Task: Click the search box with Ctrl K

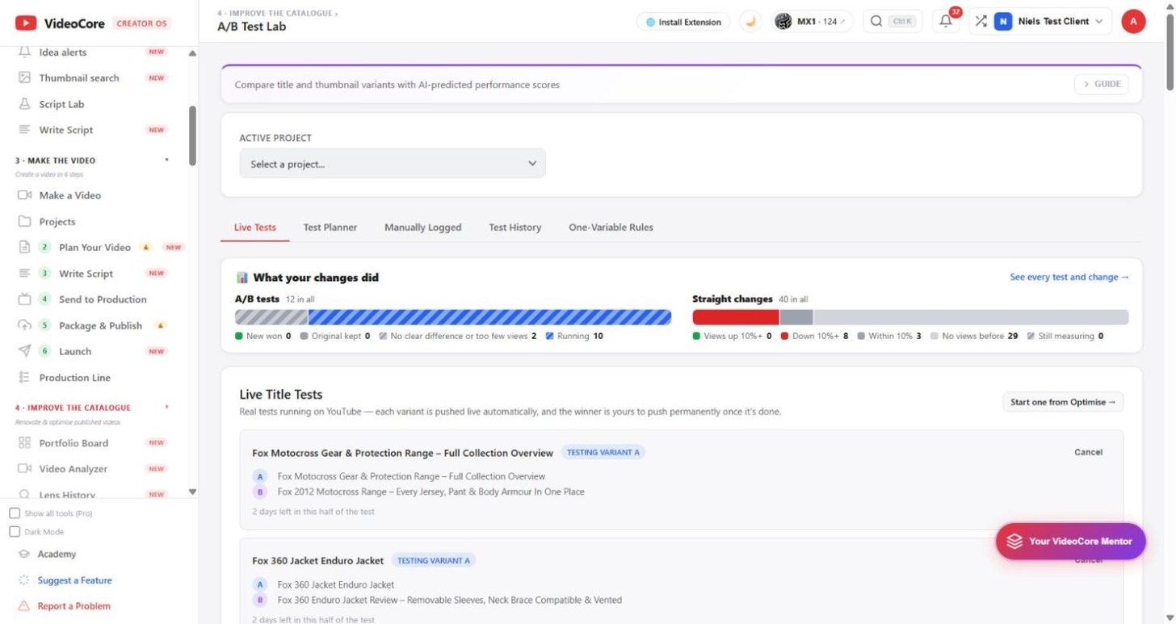Action: 892,22
